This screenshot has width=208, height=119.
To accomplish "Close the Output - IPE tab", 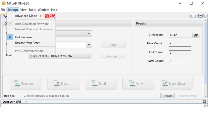I will tap(26, 102).
